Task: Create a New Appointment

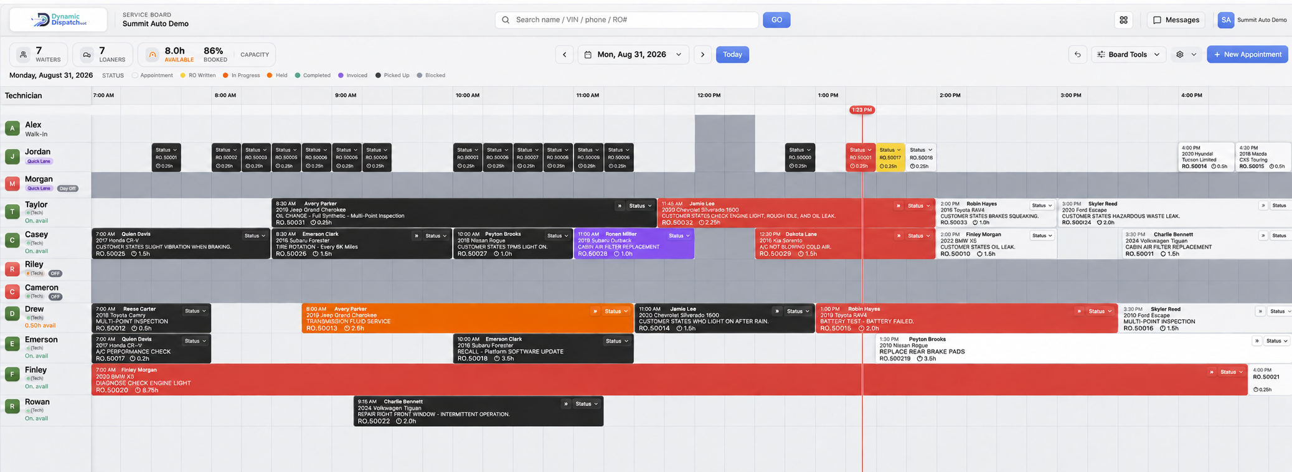Action: click(1247, 55)
